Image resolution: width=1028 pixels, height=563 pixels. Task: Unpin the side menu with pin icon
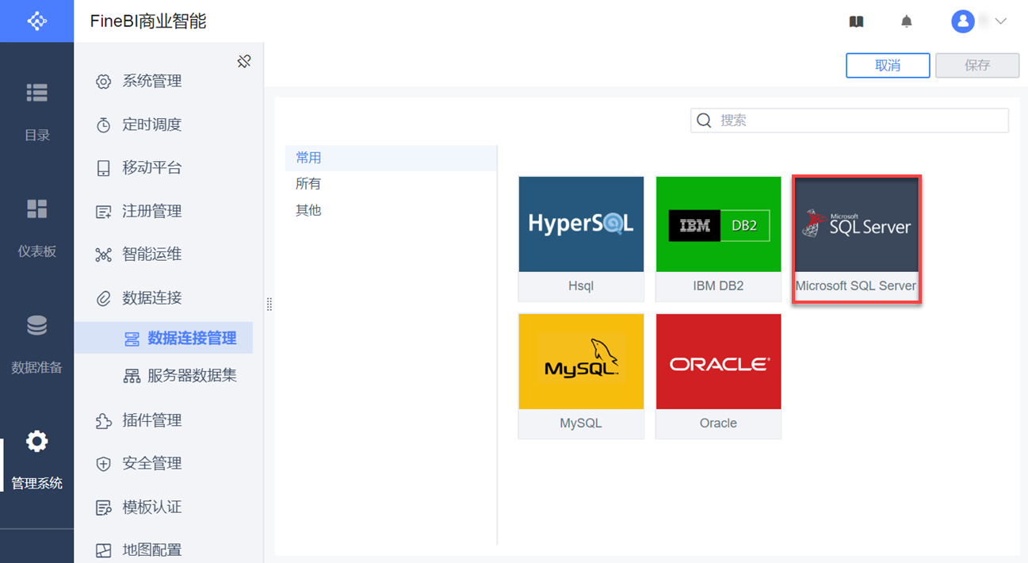(244, 61)
